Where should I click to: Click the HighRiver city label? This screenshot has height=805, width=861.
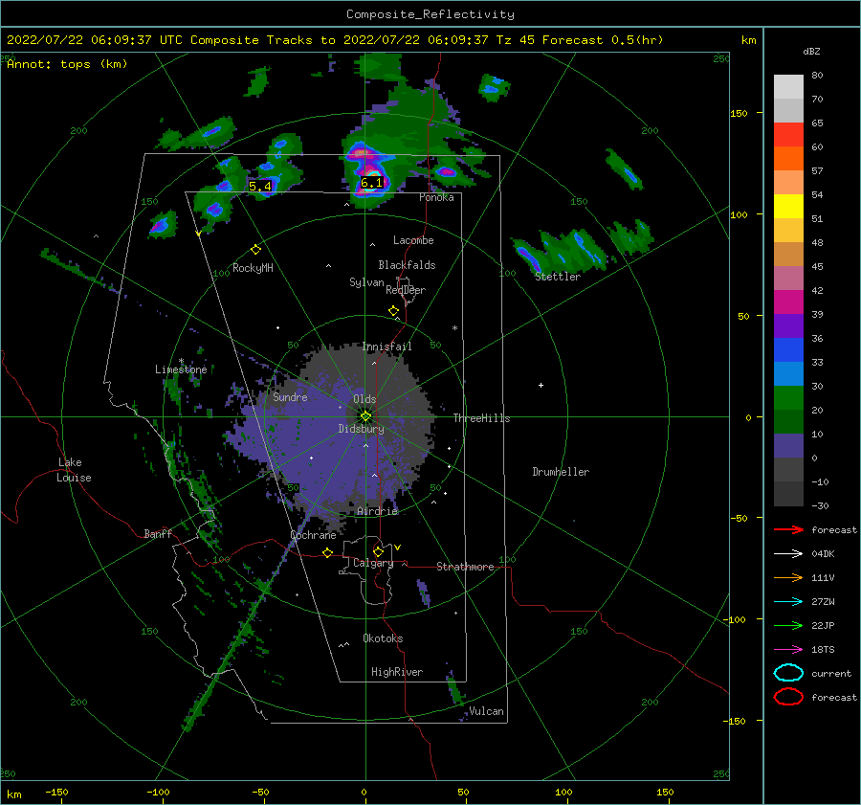pos(397,672)
